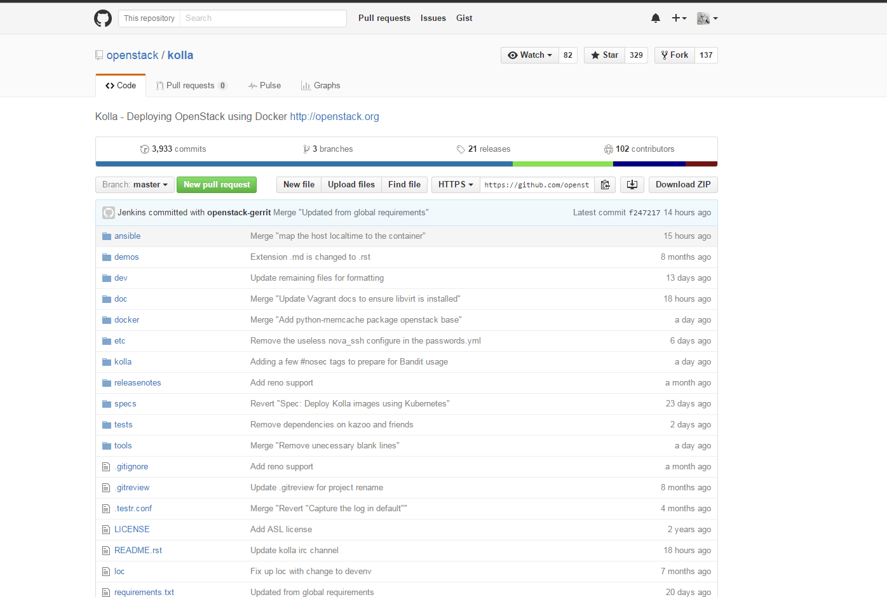Open the openstack owner link
This screenshot has height=597, width=887.
[133, 55]
